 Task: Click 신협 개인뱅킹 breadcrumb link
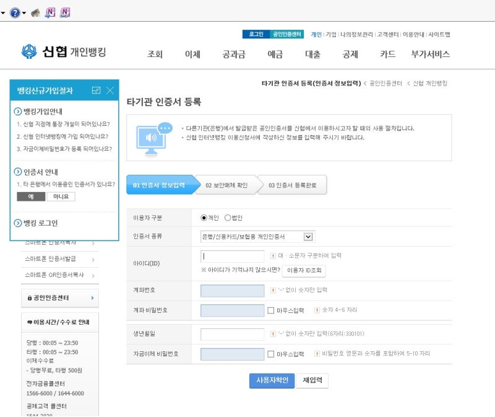[430, 83]
